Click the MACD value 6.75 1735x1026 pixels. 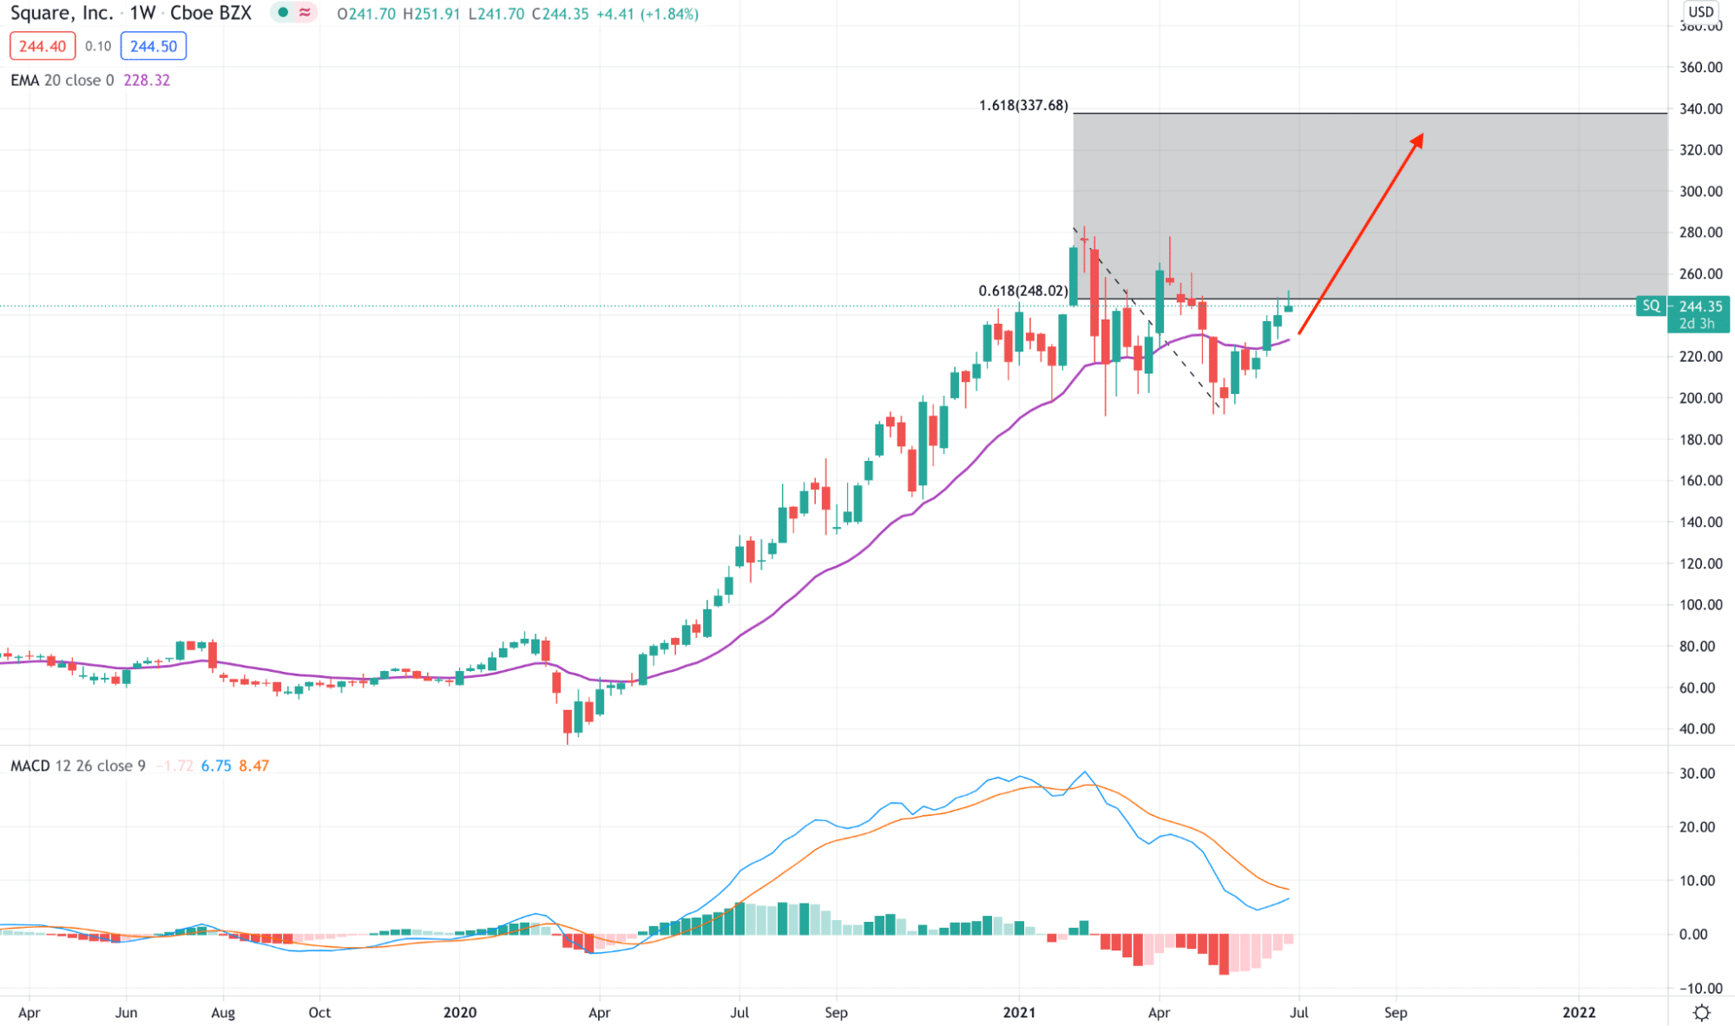[216, 766]
